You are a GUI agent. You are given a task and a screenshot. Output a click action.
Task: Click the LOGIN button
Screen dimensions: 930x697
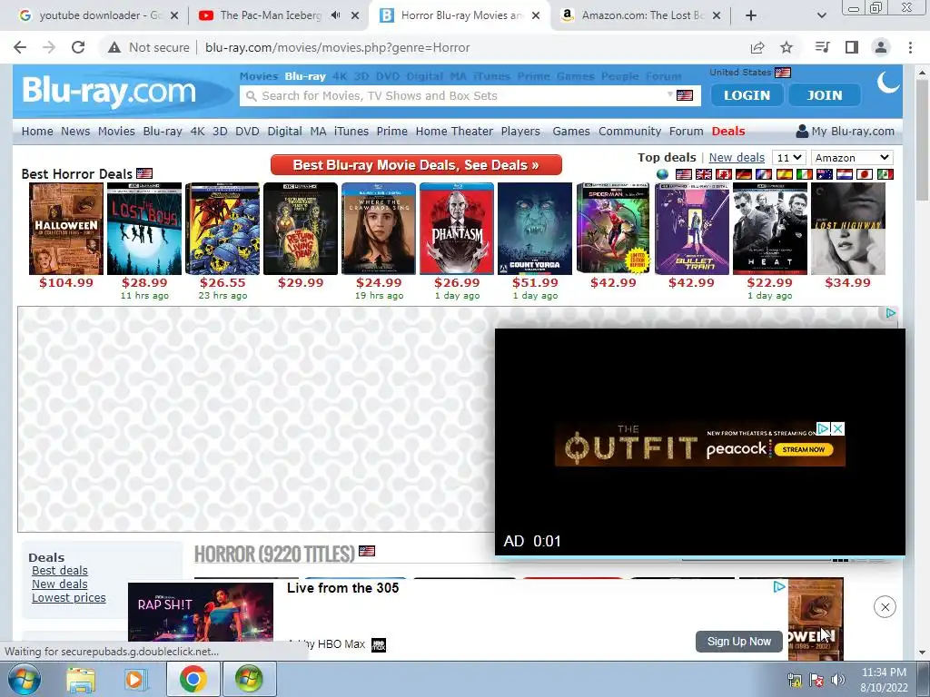tap(747, 95)
